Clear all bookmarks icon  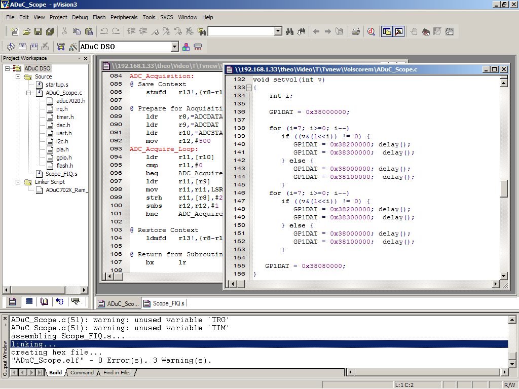pos(190,31)
